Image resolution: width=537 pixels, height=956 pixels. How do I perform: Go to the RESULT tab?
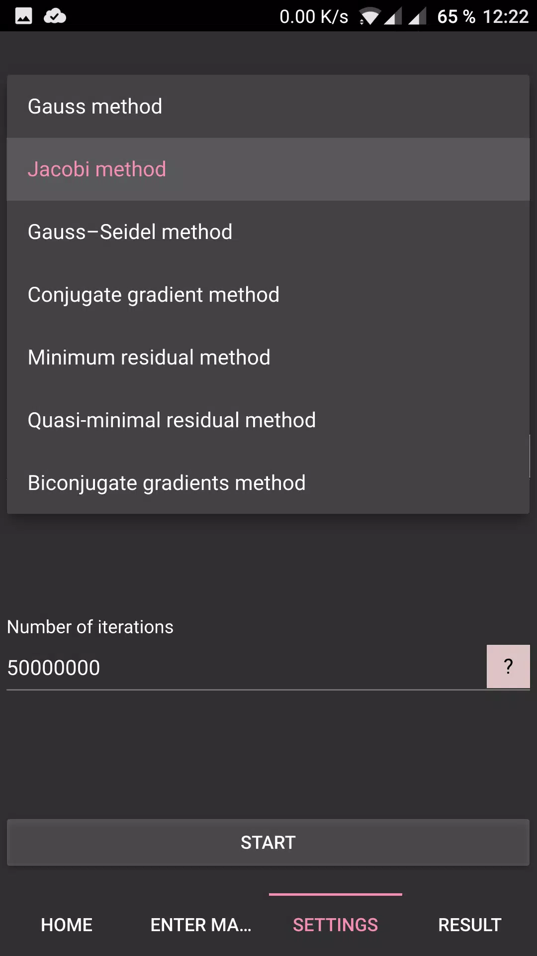point(470,925)
